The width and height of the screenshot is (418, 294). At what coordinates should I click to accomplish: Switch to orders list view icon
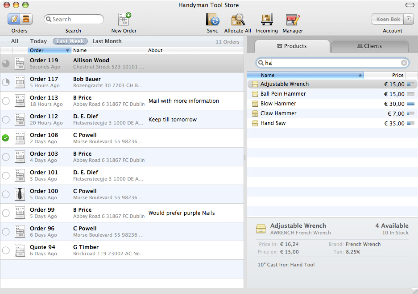(x=14, y=19)
